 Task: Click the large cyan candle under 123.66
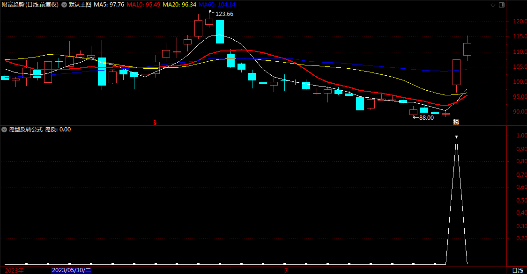click(x=220, y=32)
